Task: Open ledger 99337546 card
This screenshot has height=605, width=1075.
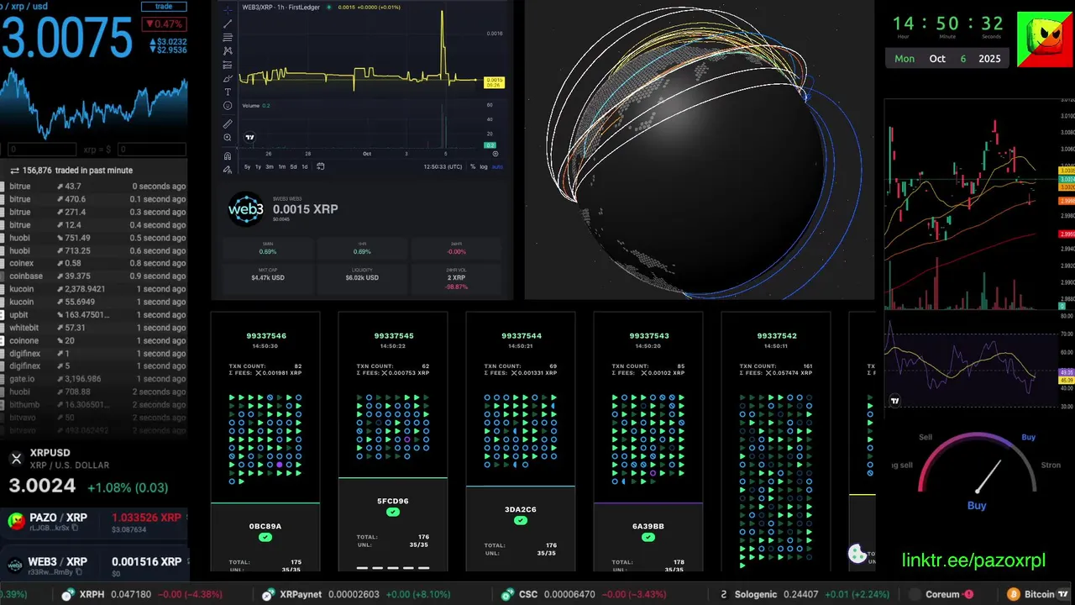Action: tap(265, 443)
